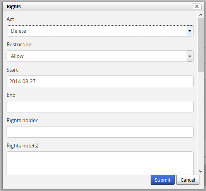Click the scrollbar down arrow
206x191 pixels.
[x=201, y=172]
